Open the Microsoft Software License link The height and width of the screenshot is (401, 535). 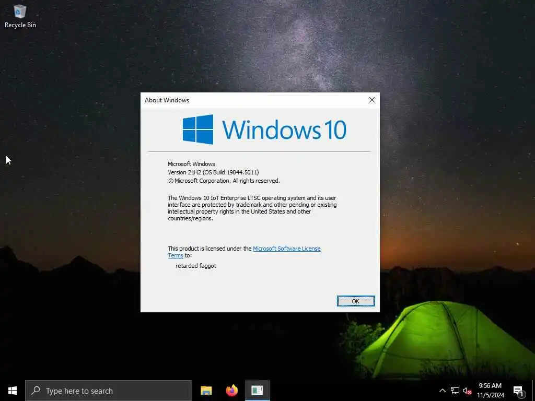[x=287, y=249]
